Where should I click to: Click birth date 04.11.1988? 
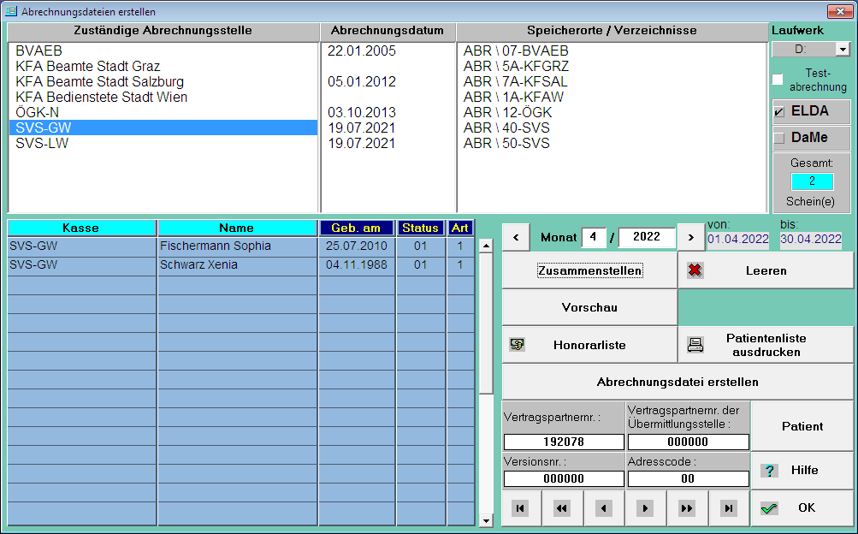(356, 264)
